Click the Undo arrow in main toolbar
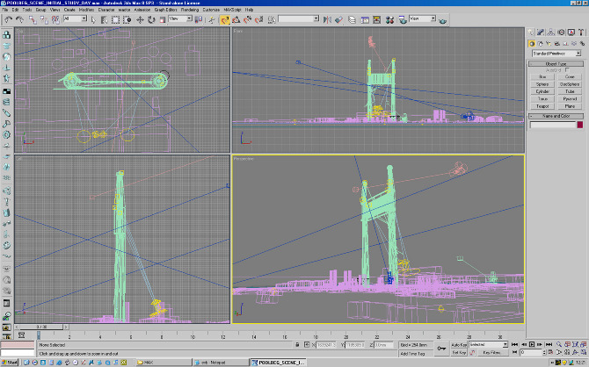Screen dimensions: 589x367 point(6,18)
